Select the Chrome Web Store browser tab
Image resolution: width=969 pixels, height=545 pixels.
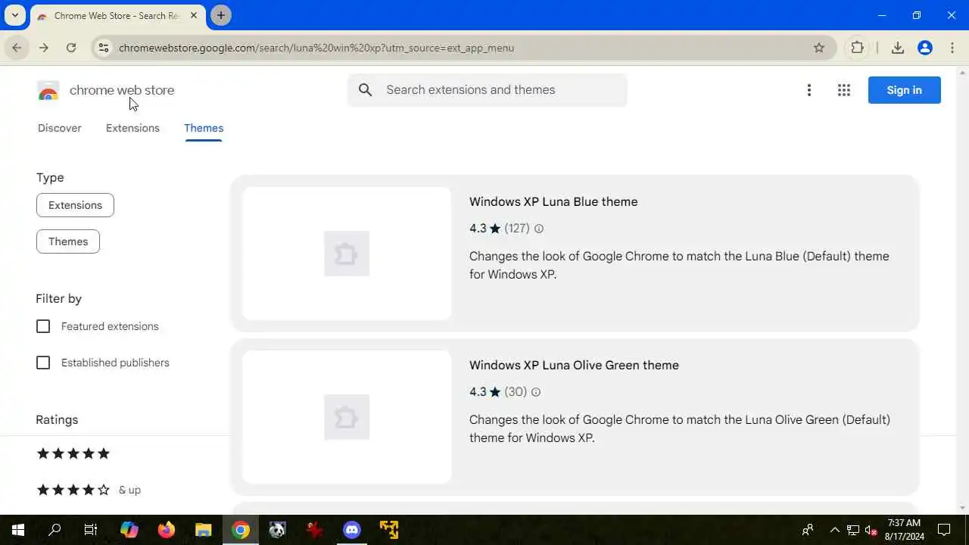116,15
